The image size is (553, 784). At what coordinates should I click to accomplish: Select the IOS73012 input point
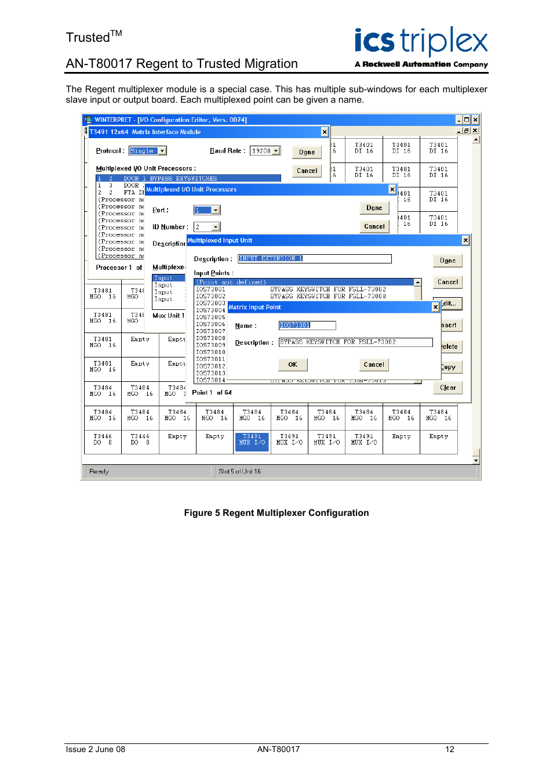211,366
